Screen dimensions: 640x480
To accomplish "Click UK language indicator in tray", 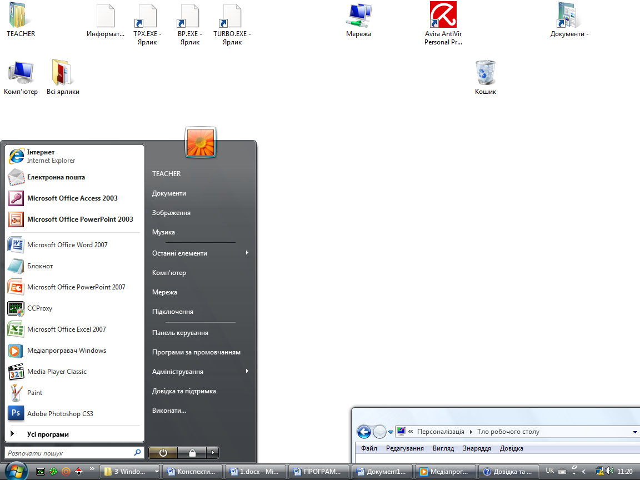I will tap(550, 471).
